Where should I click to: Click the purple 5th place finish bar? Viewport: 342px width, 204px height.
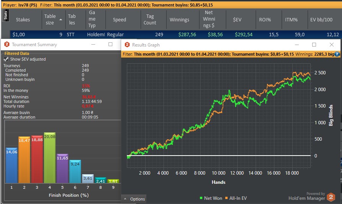pyautogui.click(x=62, y=168)
